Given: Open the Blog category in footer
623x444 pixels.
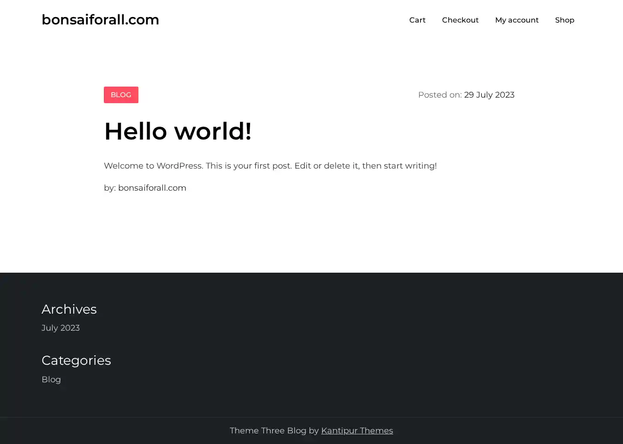Looking at the screenshot, I should 51,380.
